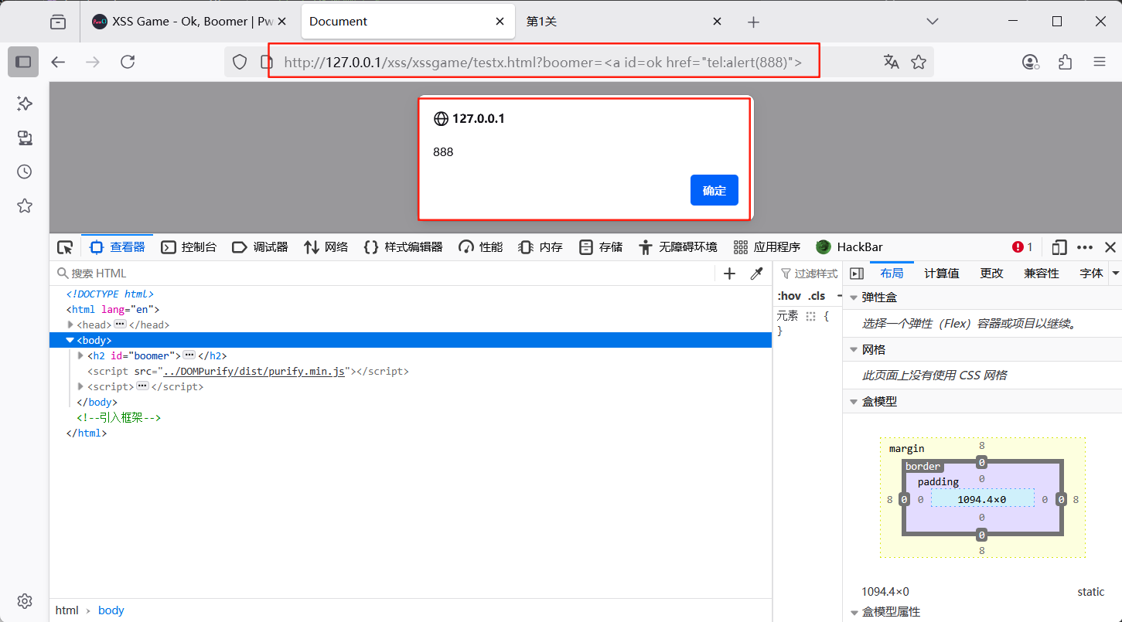Image resolution: width=1122 pixels, height=622 pixels.
Task: Switch to 控制台 console tab
Action: click(x=189, y=247)
